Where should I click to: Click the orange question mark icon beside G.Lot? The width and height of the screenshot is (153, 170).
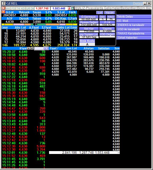click(x=3, y=12)
